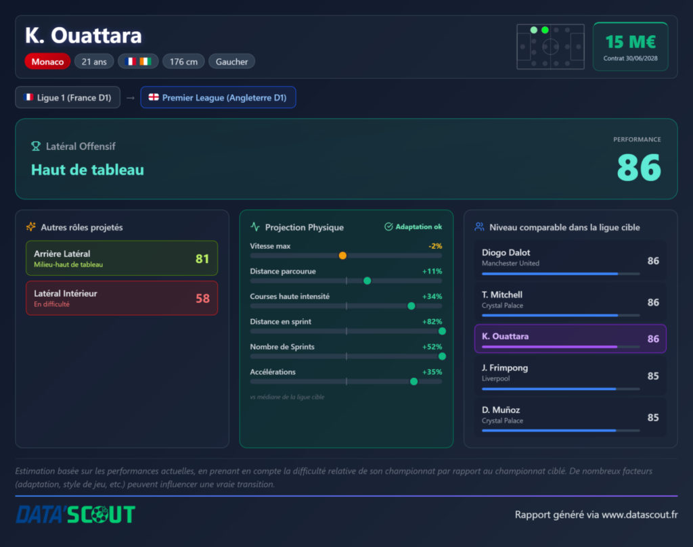Image resolution: width=693 pixels, height=547 pixels.
Task: Click Liverpool under J. Frimpong
Action: pos(495,379)
